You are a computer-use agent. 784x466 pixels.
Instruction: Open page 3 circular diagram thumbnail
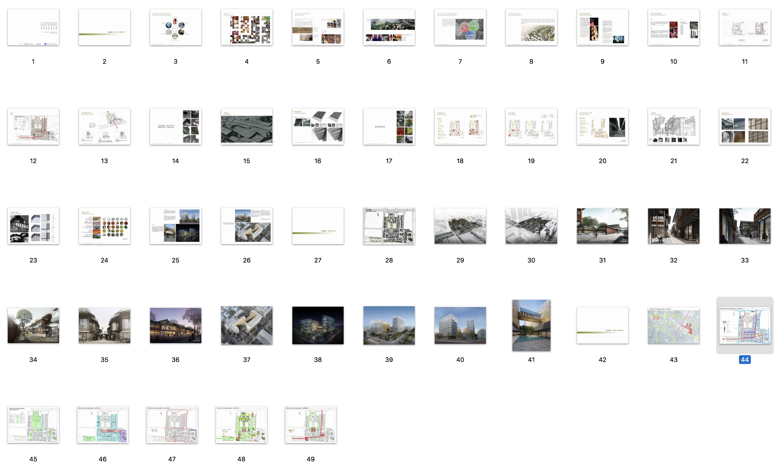coord(175,27)
